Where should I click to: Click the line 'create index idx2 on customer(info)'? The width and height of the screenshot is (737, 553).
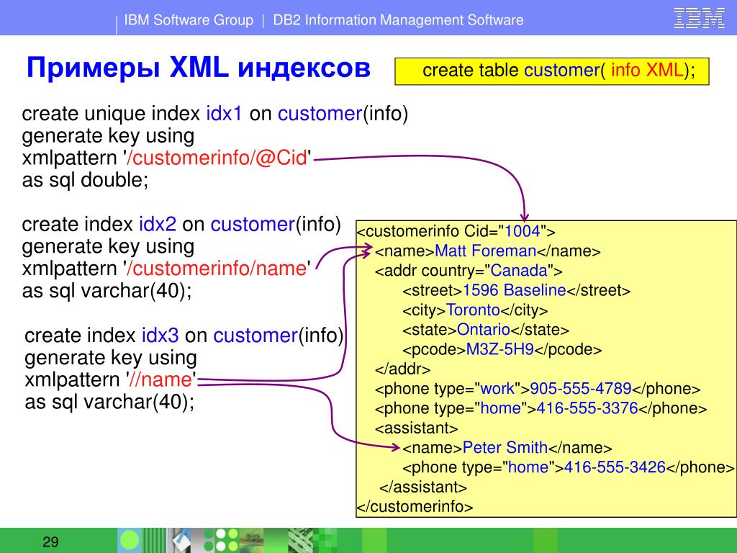pos(181,225)
